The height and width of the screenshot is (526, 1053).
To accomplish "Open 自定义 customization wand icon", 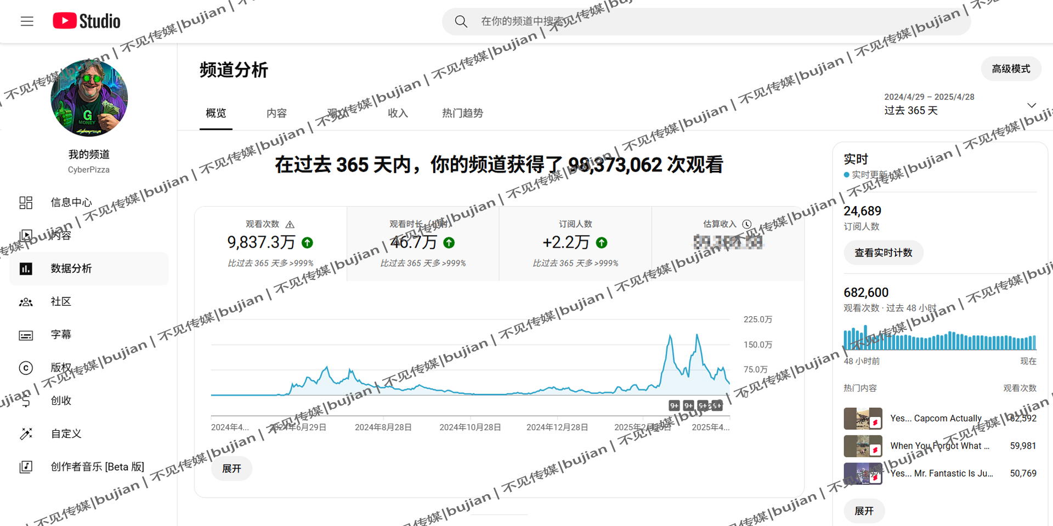I will coord(26,434).
